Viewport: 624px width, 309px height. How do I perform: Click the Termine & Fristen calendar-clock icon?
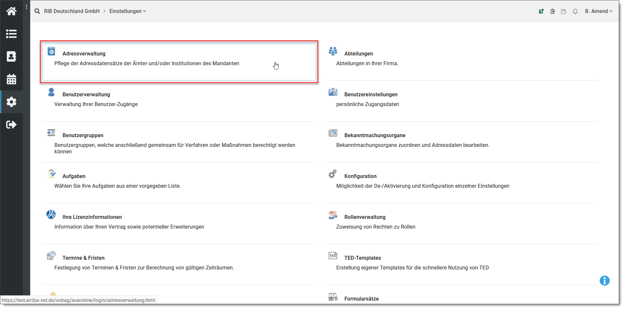pyautogui.click(x=51, y=256)
